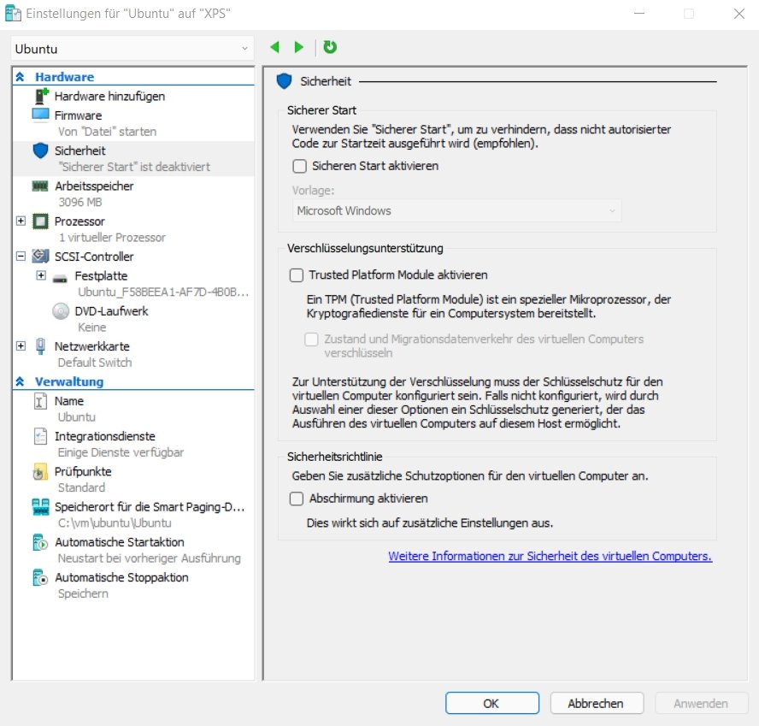This screenshot has width=759, height=726.
Task: Click the Abbrechen button
Action: (596, 703)
